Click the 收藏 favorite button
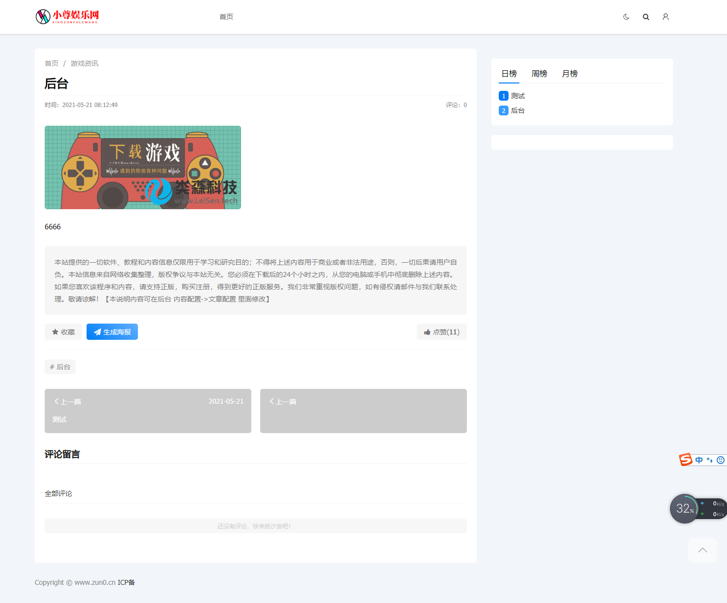 pos(63,332)
